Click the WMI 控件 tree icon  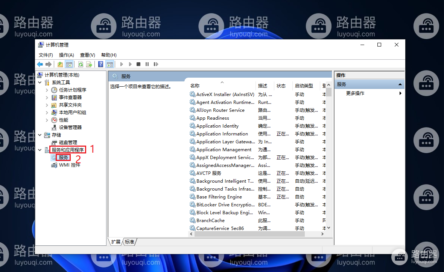[x=54, y=165]
